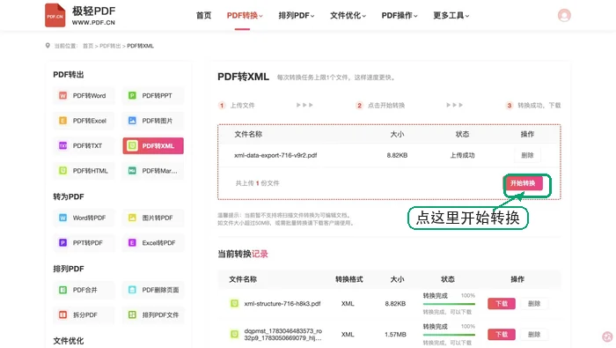The image size is (616, 348).
Task: Delete uploaded xml-data-export-716-v9r2.pdf file
Action: tap(527, 155)
